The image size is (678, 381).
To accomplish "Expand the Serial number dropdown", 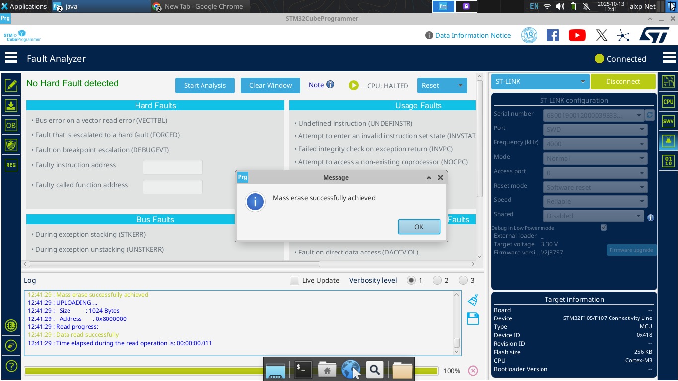I will (x=639, y=115).
